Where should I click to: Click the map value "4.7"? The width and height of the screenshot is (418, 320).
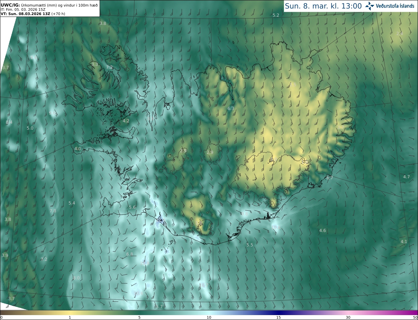406,177
